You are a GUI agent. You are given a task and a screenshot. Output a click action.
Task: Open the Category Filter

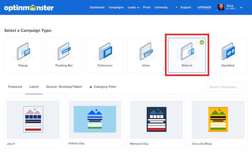[x=103, y=87]
